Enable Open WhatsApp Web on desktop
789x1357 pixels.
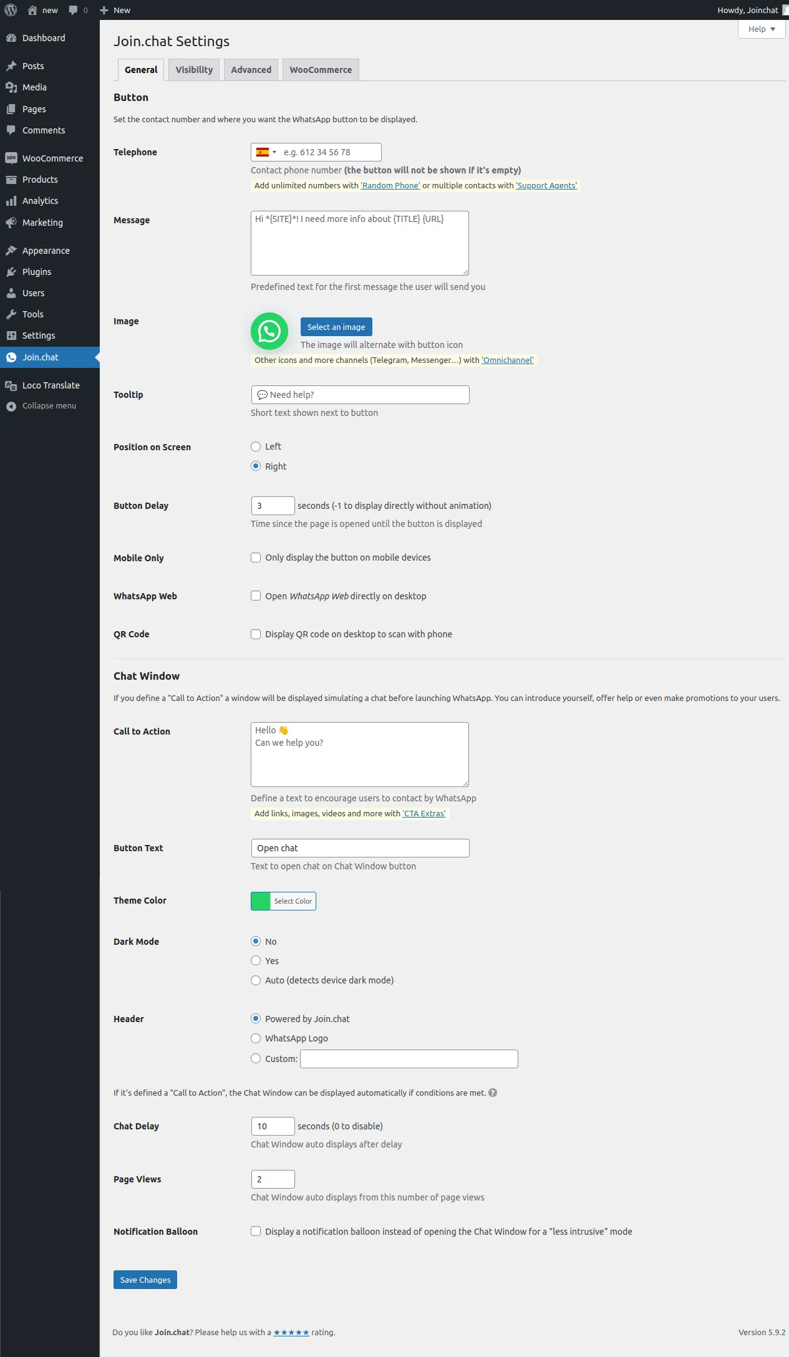256,596
